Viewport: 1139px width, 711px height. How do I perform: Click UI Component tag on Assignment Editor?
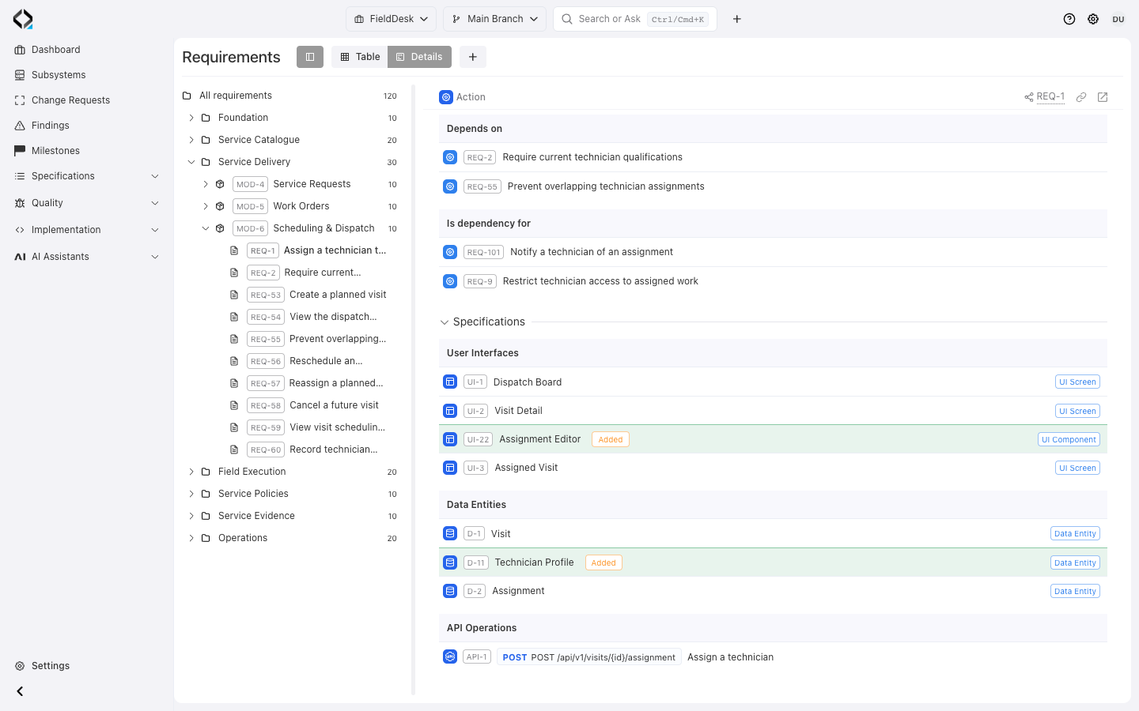1069,439
